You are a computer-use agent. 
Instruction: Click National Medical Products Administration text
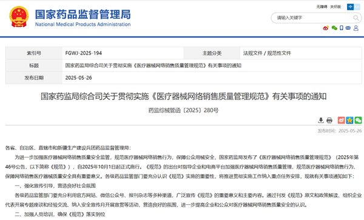point(83,24)
